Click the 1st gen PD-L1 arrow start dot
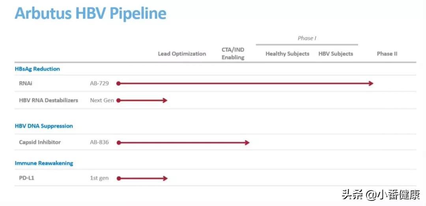Screen dimensions: 426x206 [x=118, y=178]
